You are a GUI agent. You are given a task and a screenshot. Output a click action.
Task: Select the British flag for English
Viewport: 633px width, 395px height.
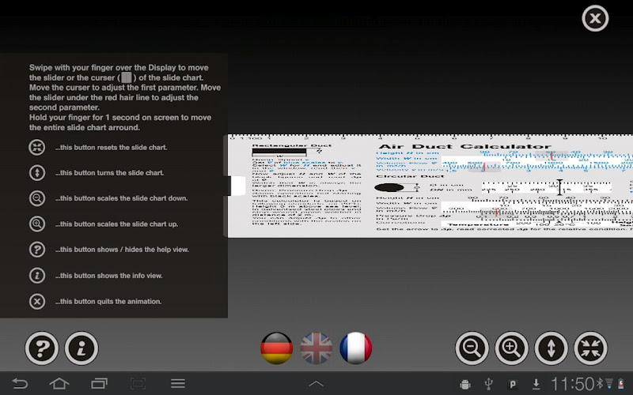pyautogui.click(x=316, y=348)
